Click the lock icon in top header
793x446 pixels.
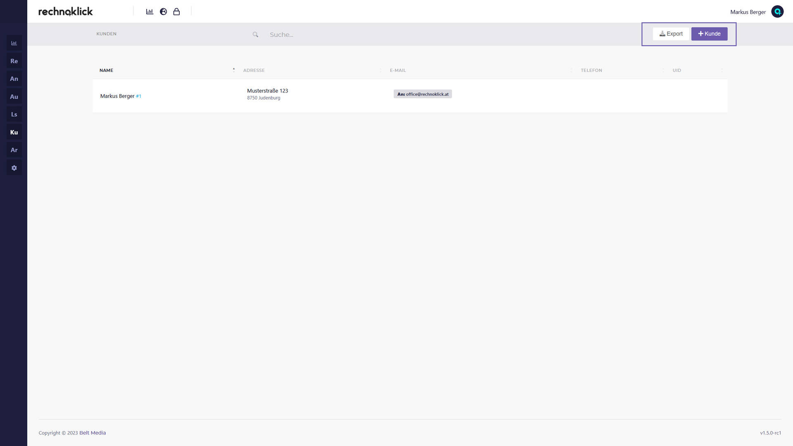tap(176, 12)
